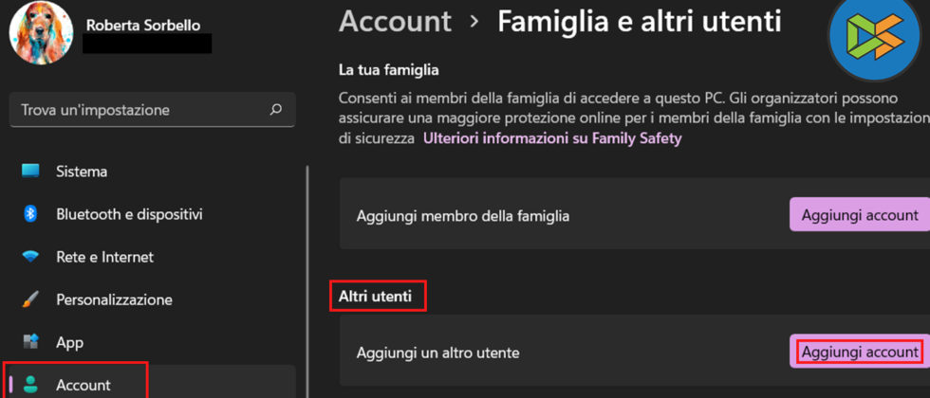Click Aggiungi account for family member
930x398 pixels.
(859, 215)
